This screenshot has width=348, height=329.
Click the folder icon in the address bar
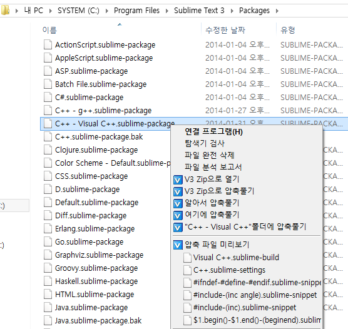tap(5, 11)
